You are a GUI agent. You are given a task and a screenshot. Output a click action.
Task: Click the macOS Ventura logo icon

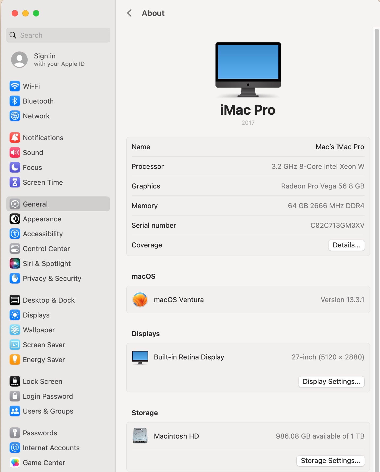[140, 300]
